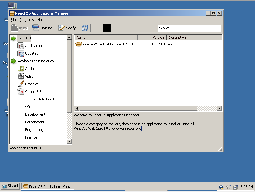Click the My Computer desktop icon
Screen dimensions: 255x192
pos(12,5)
